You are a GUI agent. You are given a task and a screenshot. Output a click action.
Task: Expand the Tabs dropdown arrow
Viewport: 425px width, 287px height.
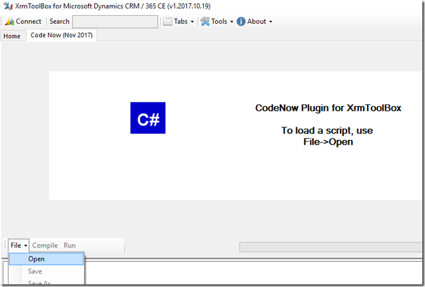(x=192, y=22)
